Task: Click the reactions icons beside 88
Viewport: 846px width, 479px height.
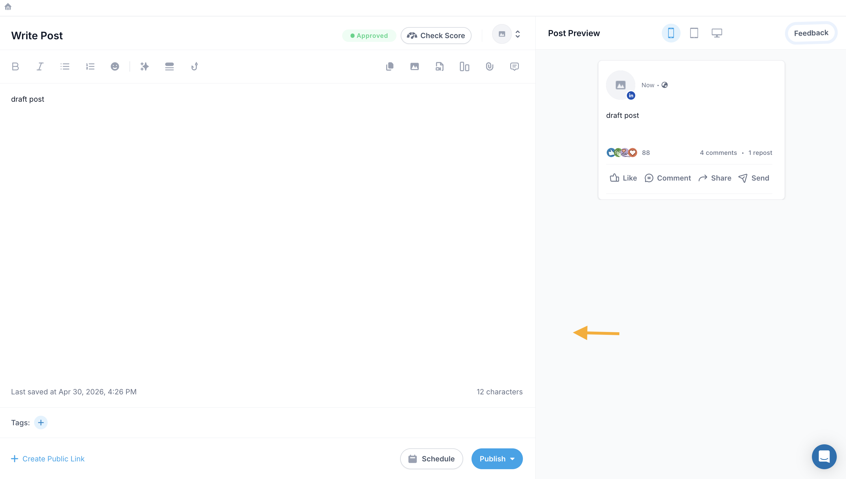Action: [622, 152]
